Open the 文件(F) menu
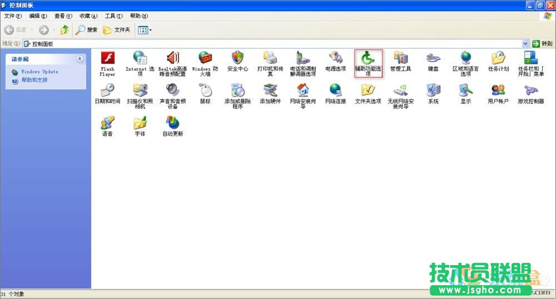556x299 pixels. [x=13, y=16]
